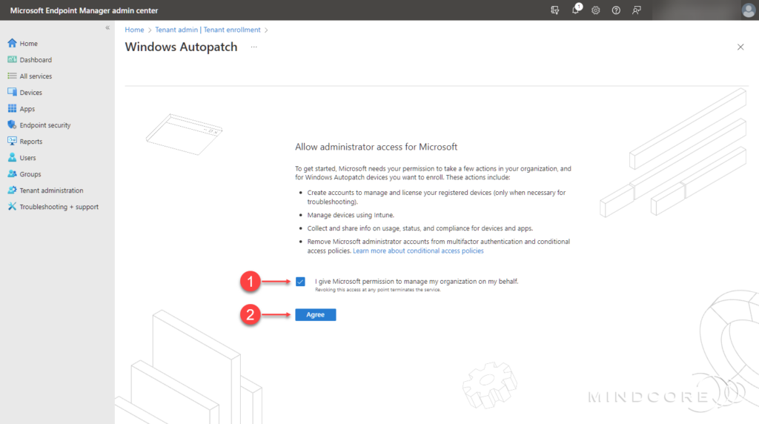Open Devices menu item
This screenshot has height=424, width=759.
point(31,93)
